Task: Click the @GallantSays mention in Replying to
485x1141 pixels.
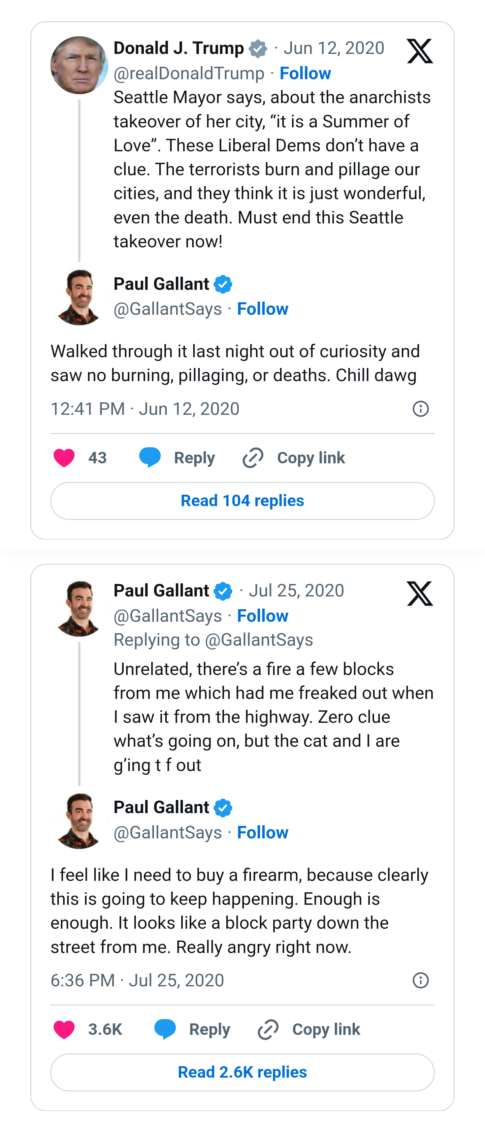Action: coord(259,640)
